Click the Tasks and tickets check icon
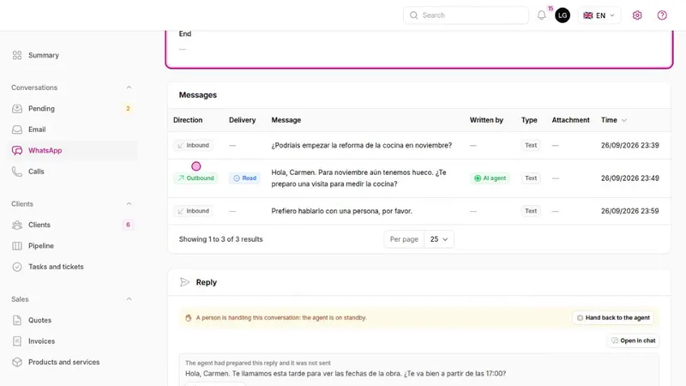 point(17,267)
